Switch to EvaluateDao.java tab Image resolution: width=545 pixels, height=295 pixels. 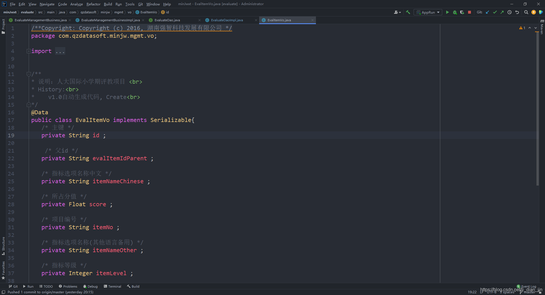[167, 20]
